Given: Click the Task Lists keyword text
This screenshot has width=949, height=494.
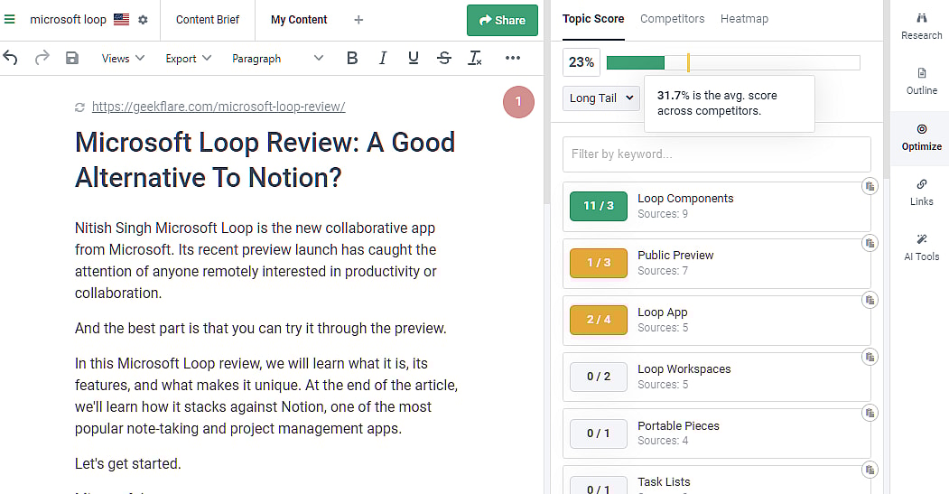Looking at the screenshot, I should pos(664,482).
